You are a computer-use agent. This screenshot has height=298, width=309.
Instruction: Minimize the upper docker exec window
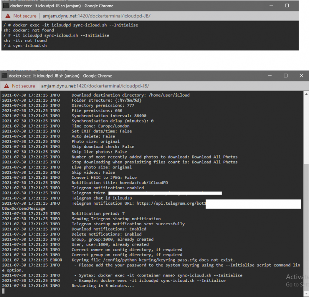pos(271,6)
